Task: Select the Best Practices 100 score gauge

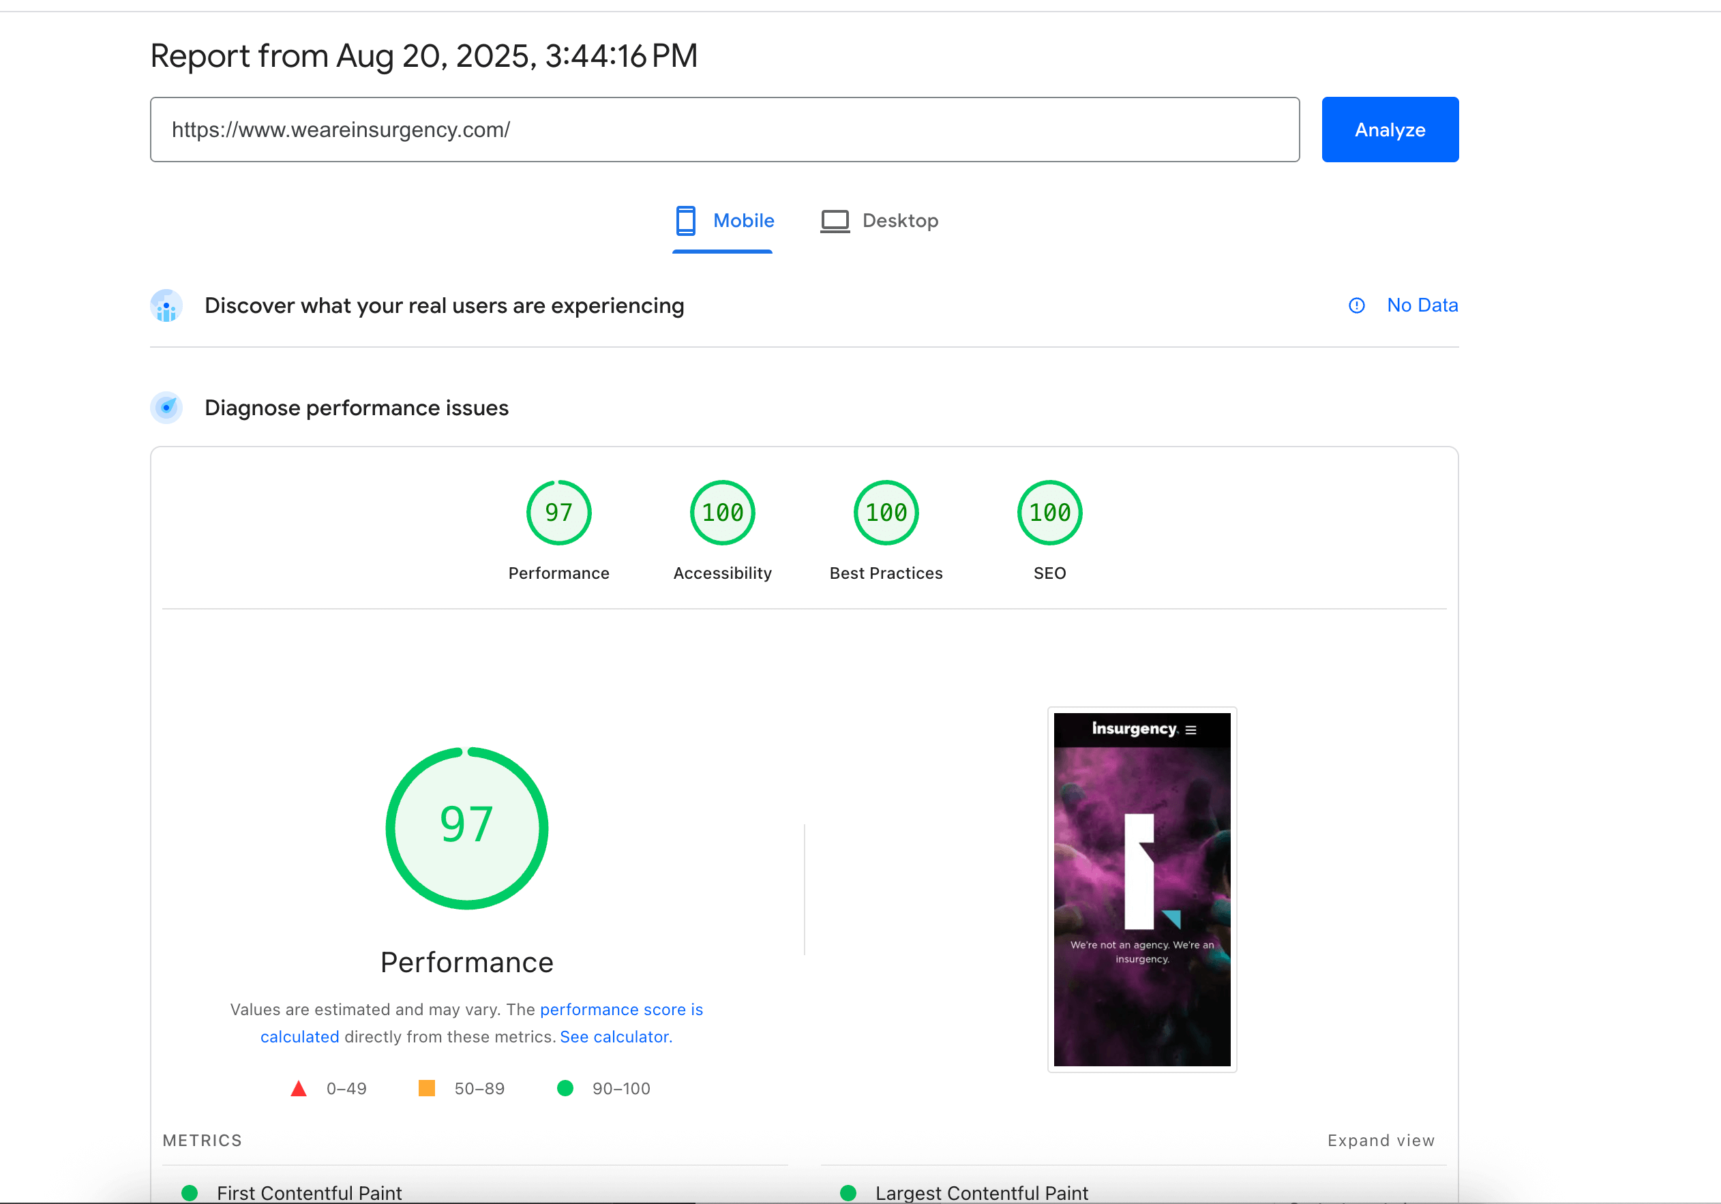Action: tap(886, 512)
